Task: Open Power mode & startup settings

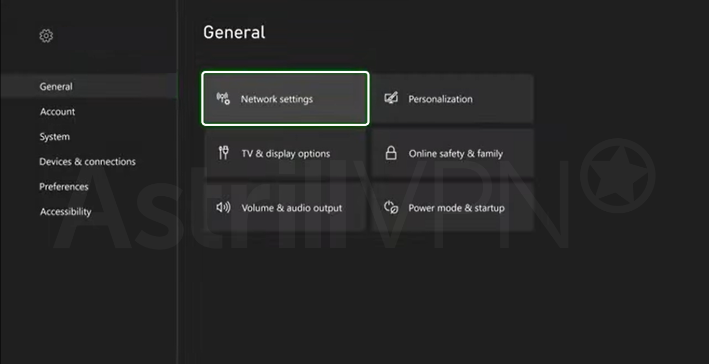Action: click(x=452, y=208)
